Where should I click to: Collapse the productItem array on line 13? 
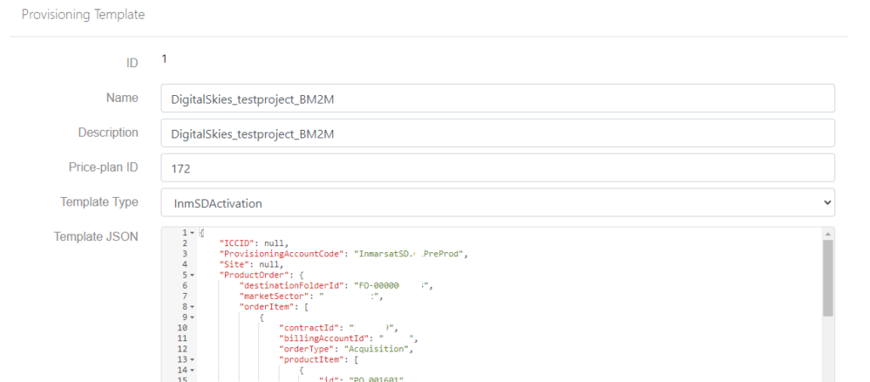[192, 360]
